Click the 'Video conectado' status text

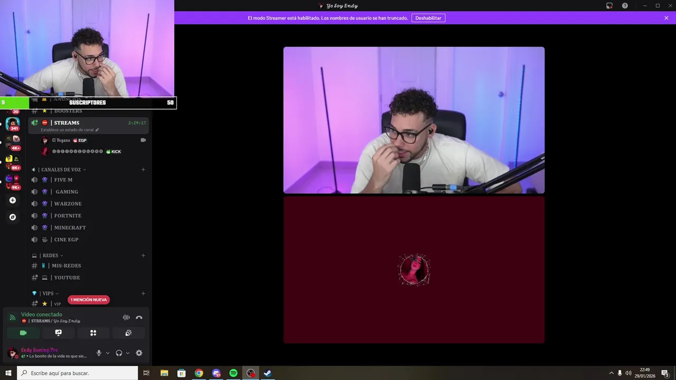tap(42, 315)
